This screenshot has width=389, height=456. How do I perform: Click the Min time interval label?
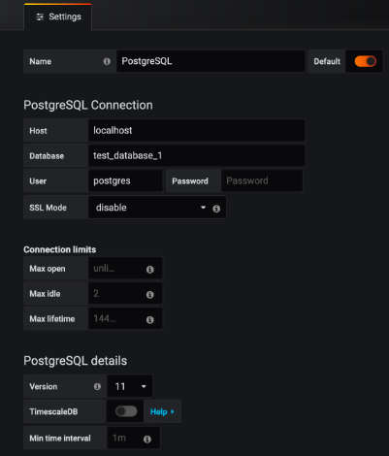(x=60, y=439)
